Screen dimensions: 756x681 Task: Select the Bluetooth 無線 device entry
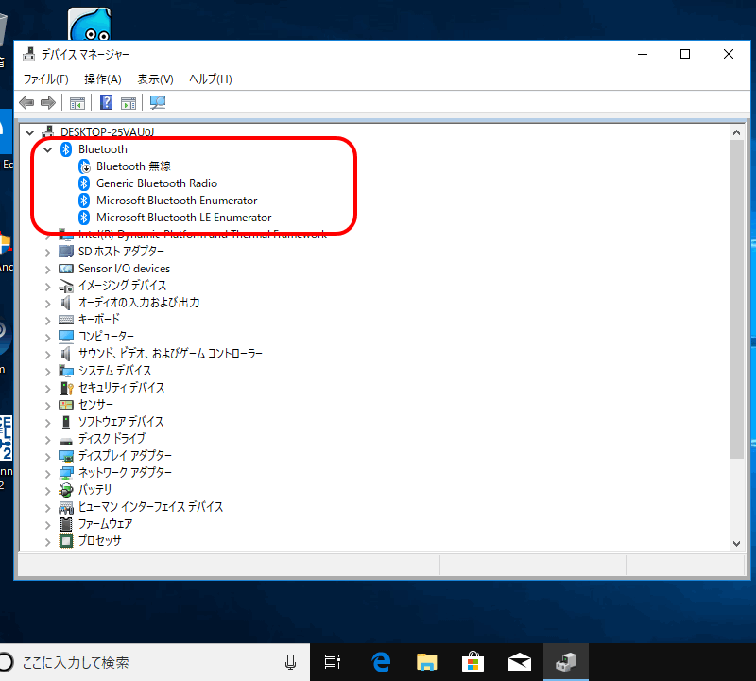tap(133, 166)
